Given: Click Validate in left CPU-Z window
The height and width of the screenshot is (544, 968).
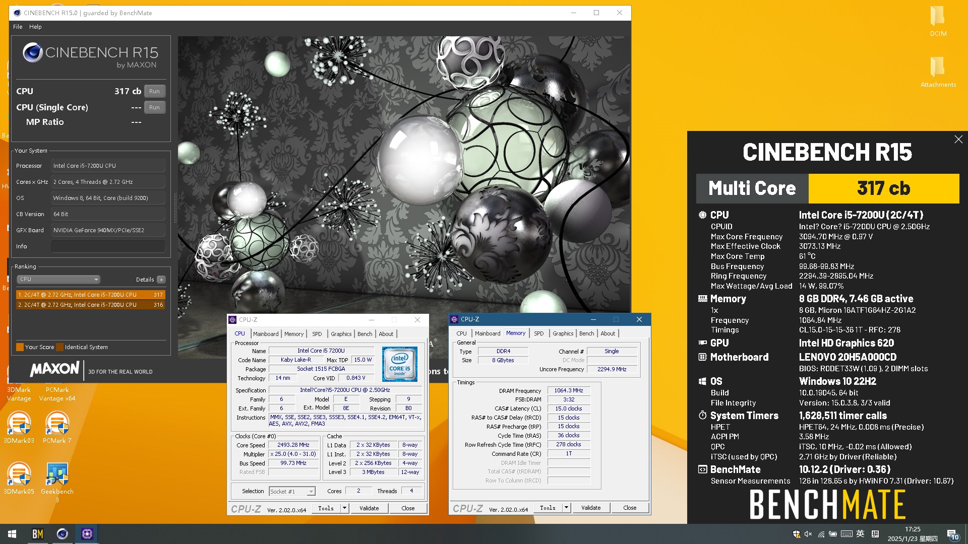Looking at the screenshot, I should point(369,508).
